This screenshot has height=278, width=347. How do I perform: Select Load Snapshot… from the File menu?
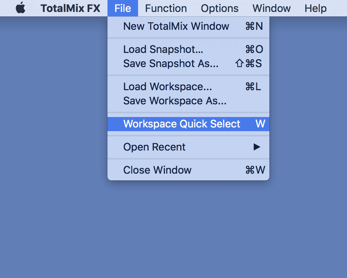tap(163, 49)
